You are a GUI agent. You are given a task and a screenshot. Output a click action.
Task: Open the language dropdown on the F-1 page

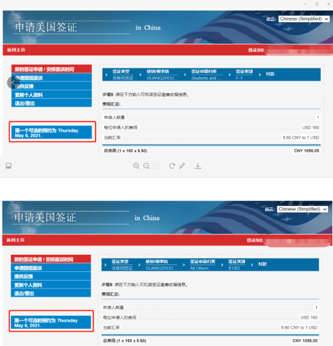[304, 19]
